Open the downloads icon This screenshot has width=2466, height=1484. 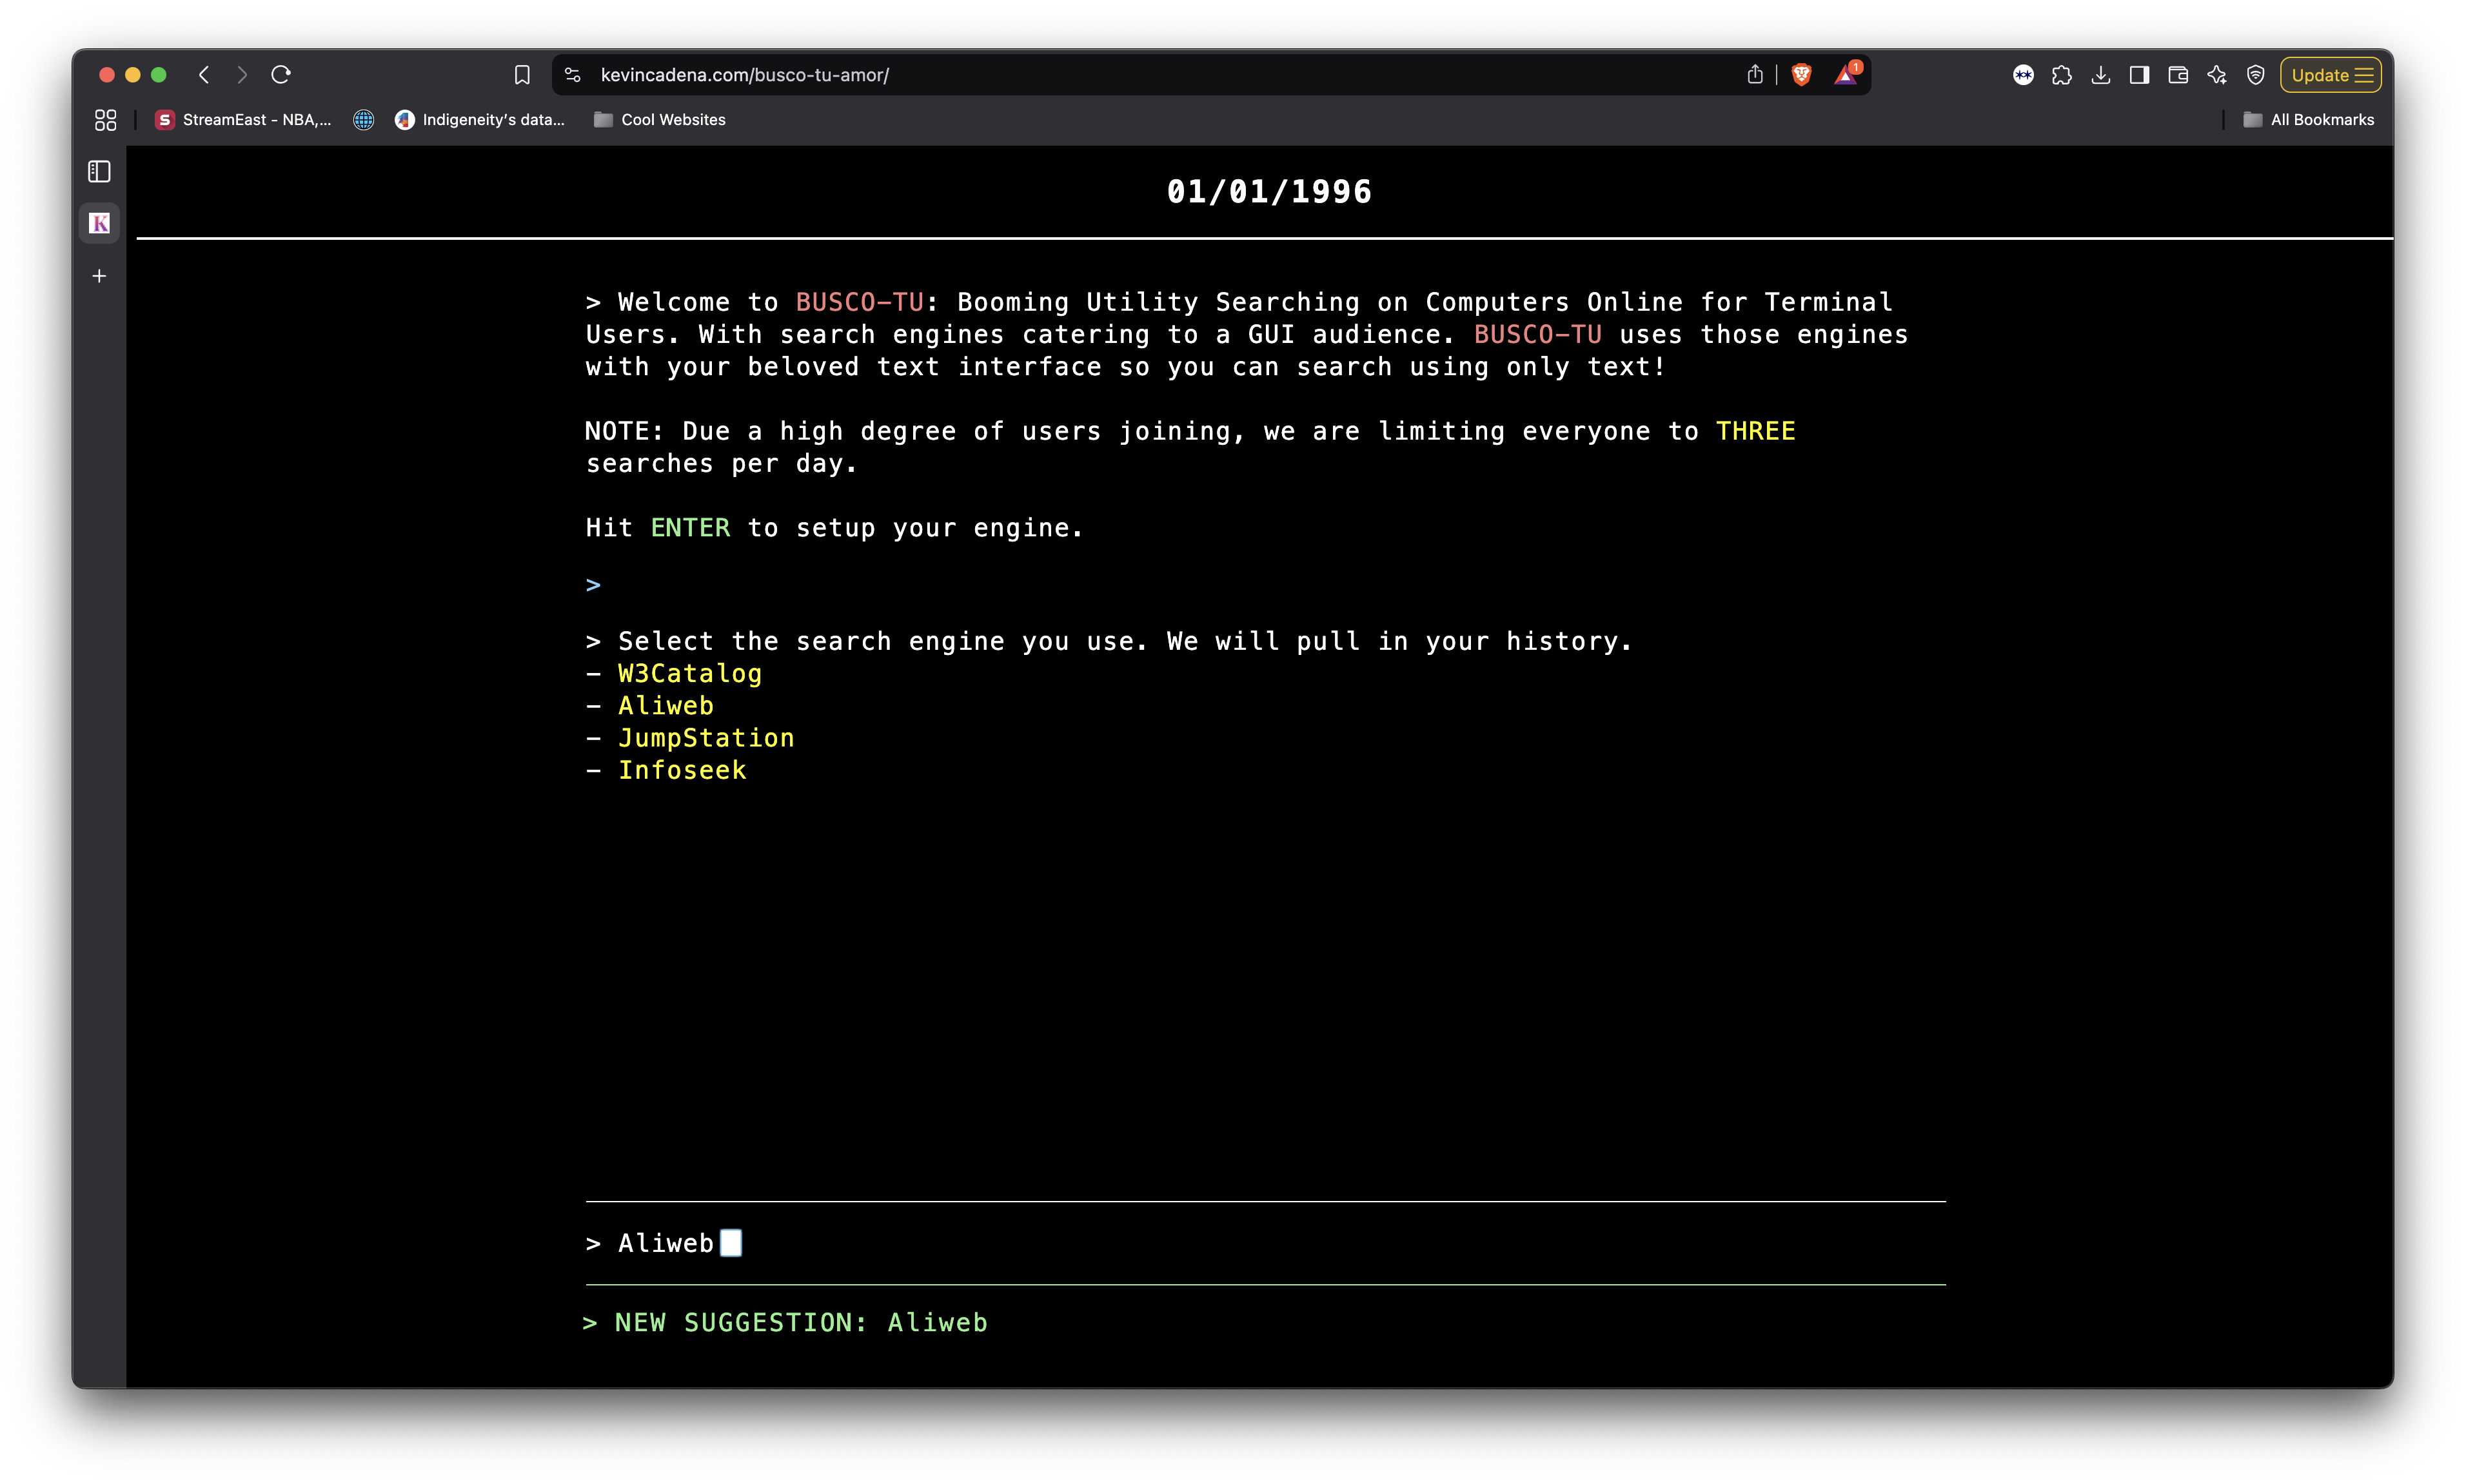[2101, 75]
